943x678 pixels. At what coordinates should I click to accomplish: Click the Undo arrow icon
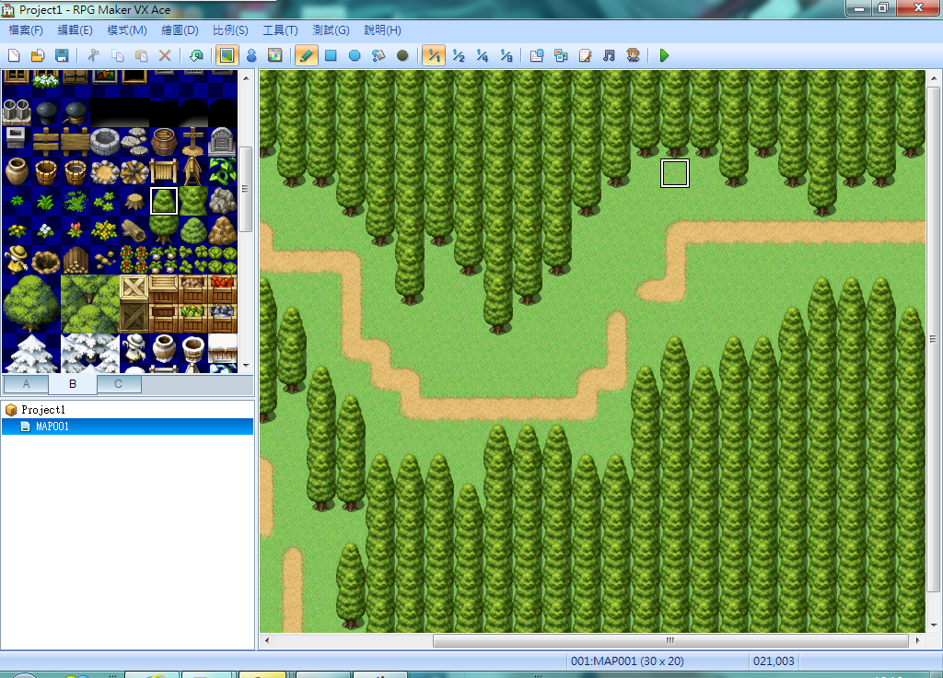196,56
